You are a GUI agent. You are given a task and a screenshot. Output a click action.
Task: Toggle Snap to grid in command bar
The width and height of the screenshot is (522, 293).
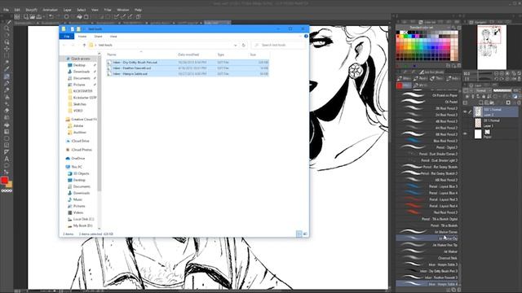[x=130, y=16]
